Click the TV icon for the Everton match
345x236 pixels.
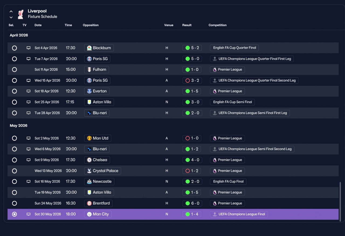pos(29,91)
